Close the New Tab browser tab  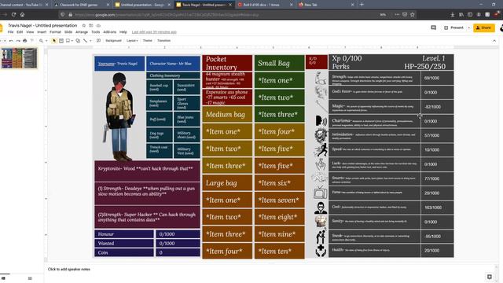tap(352, 5)
